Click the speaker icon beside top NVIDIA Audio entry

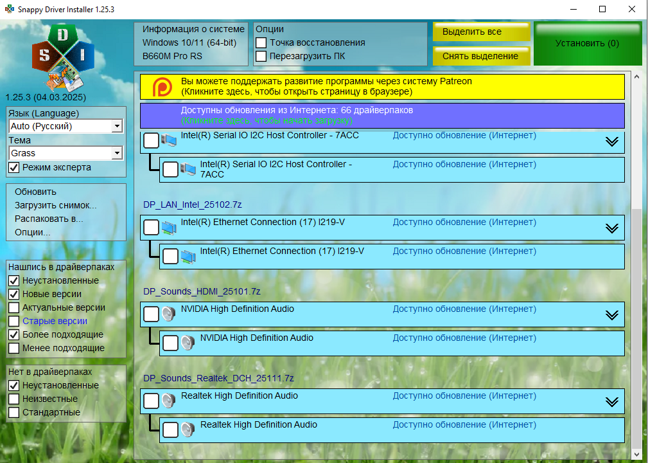(x=168, y=314)
